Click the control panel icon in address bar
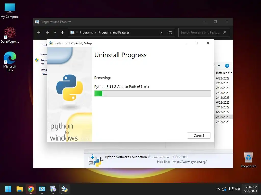Viewport: 261px width, 195px height. coord(72,32)
